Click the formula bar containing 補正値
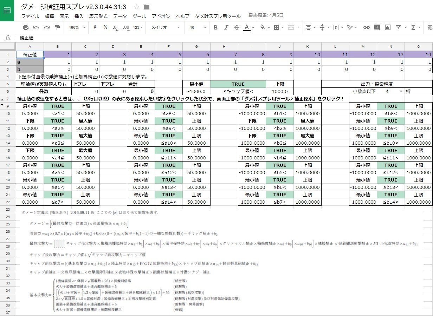Image resolution: width=433 pixels, height=316 pixels. 225,38
